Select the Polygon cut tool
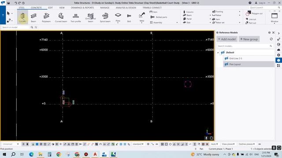This screenshot has height=158, width=282. pyautogui.click(x=254, y=13)
